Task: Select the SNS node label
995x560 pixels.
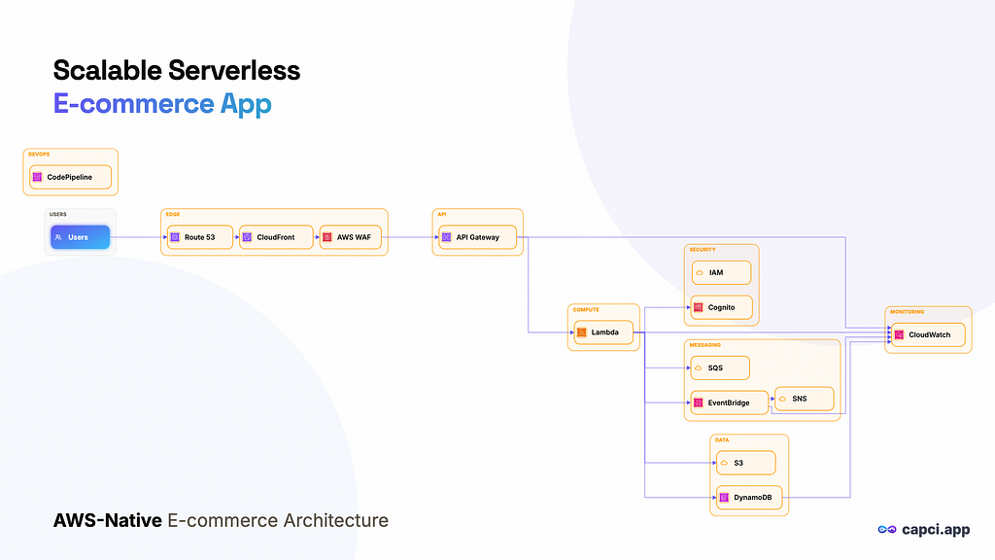Action: [x=800, y=399]
